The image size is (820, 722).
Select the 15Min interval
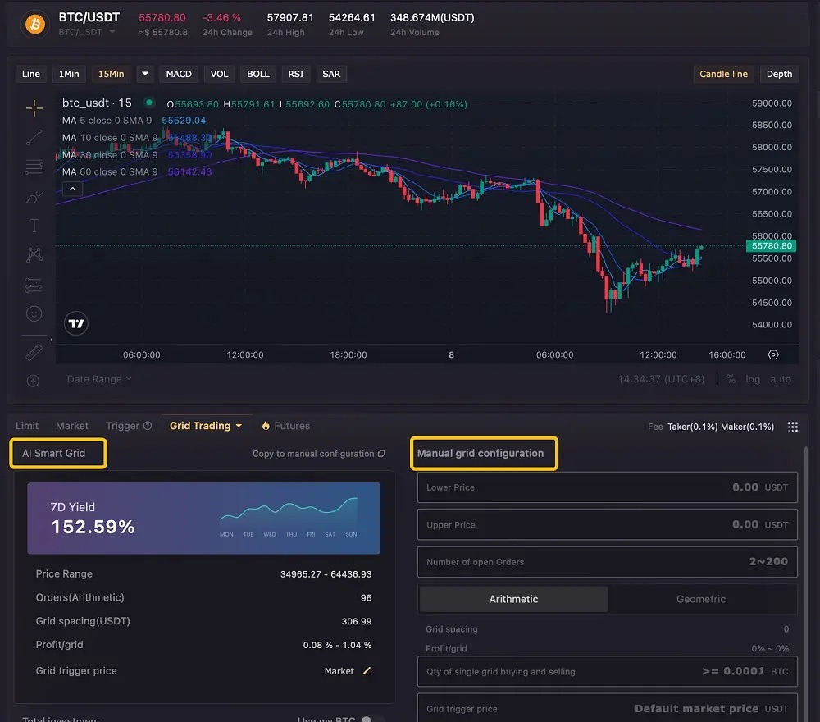click(x=112, y=74)
